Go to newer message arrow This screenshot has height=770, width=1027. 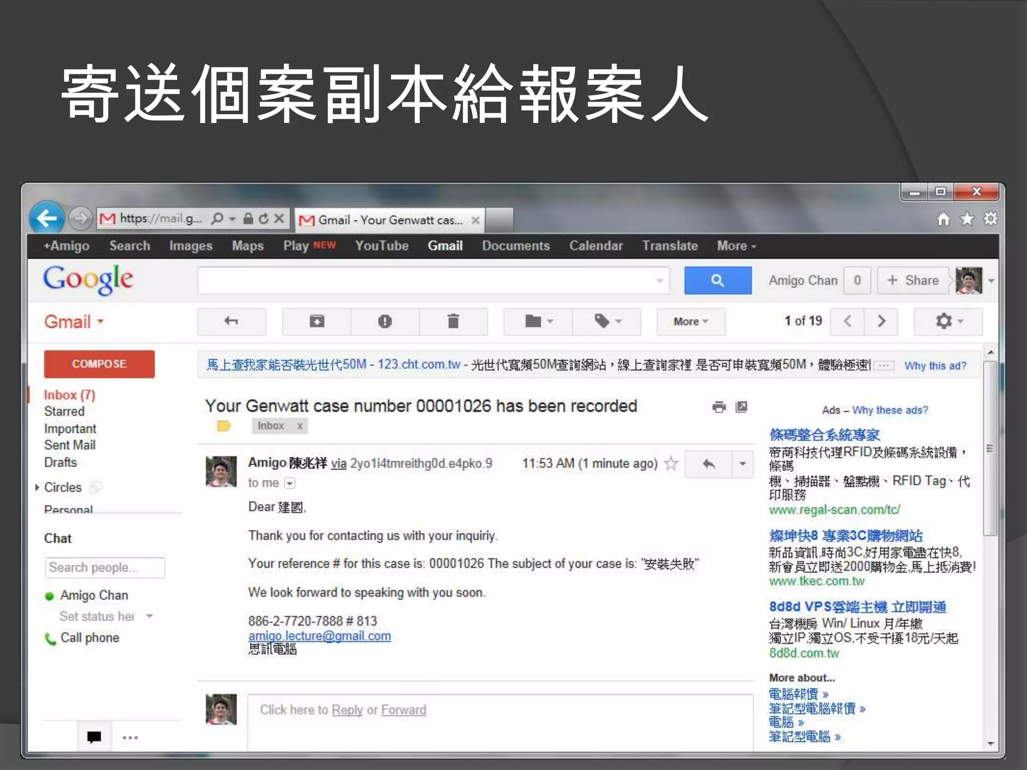(847, 321)
